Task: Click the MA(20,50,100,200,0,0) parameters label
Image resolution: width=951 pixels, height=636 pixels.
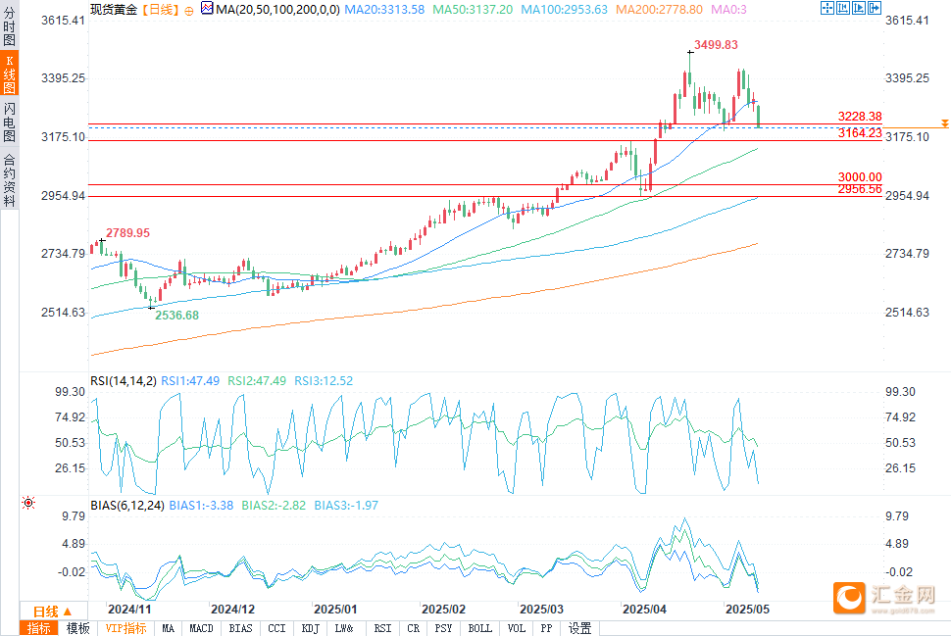Action: click(x=277, y=10)
